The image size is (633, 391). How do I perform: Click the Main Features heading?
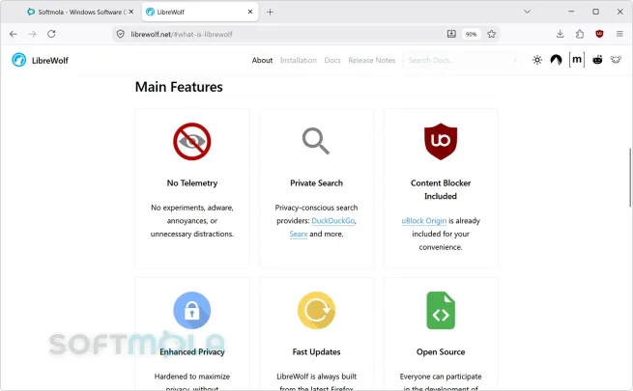point(179,87)
